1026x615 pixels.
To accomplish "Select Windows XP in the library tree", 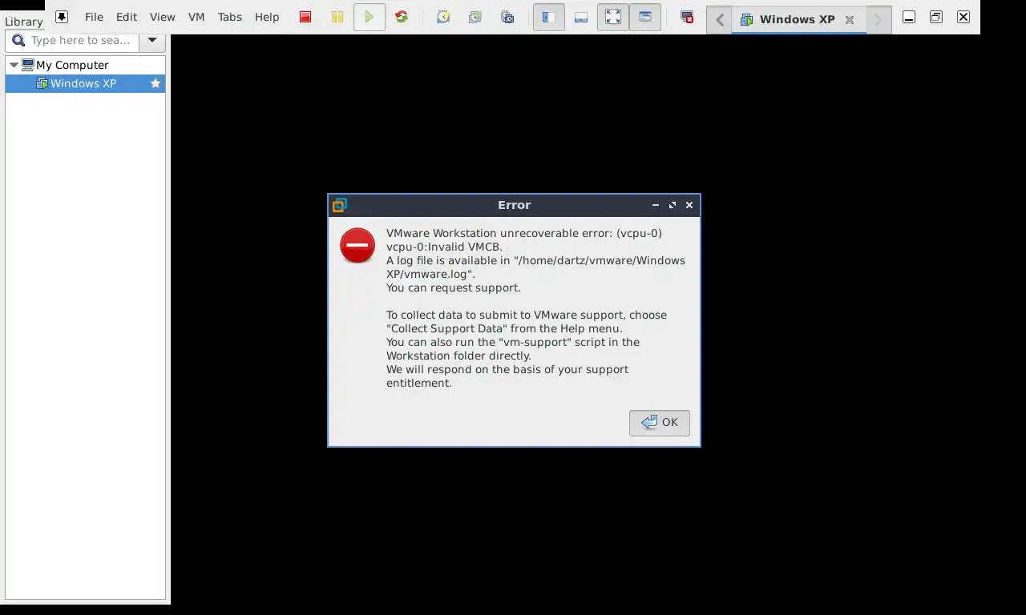I will coord(85,83).
